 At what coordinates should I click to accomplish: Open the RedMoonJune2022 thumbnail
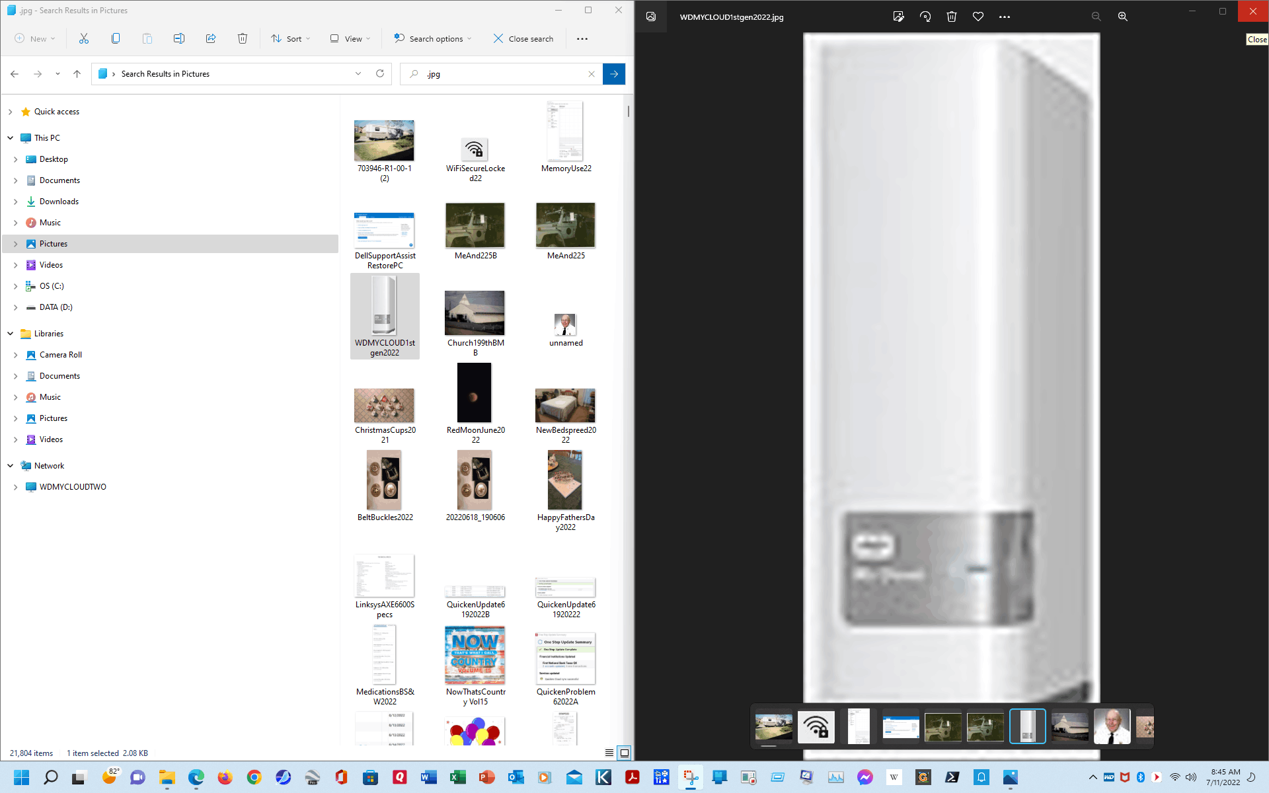475,393
